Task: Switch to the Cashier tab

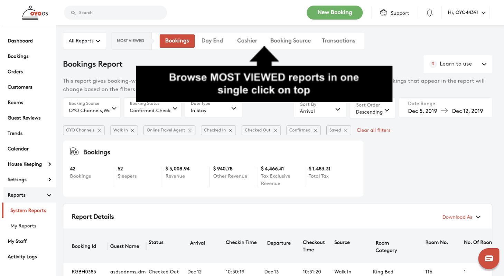Action: point(247,41)
